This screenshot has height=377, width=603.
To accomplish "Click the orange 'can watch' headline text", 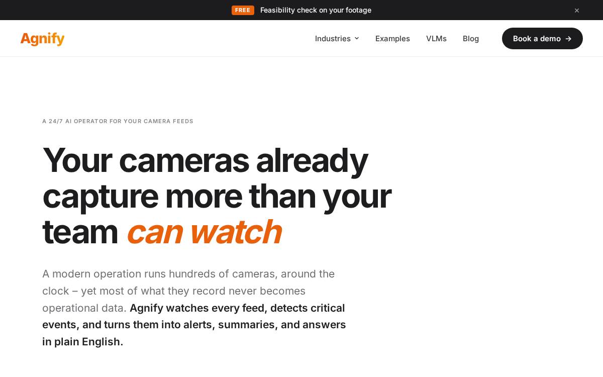I will (204, 232).
